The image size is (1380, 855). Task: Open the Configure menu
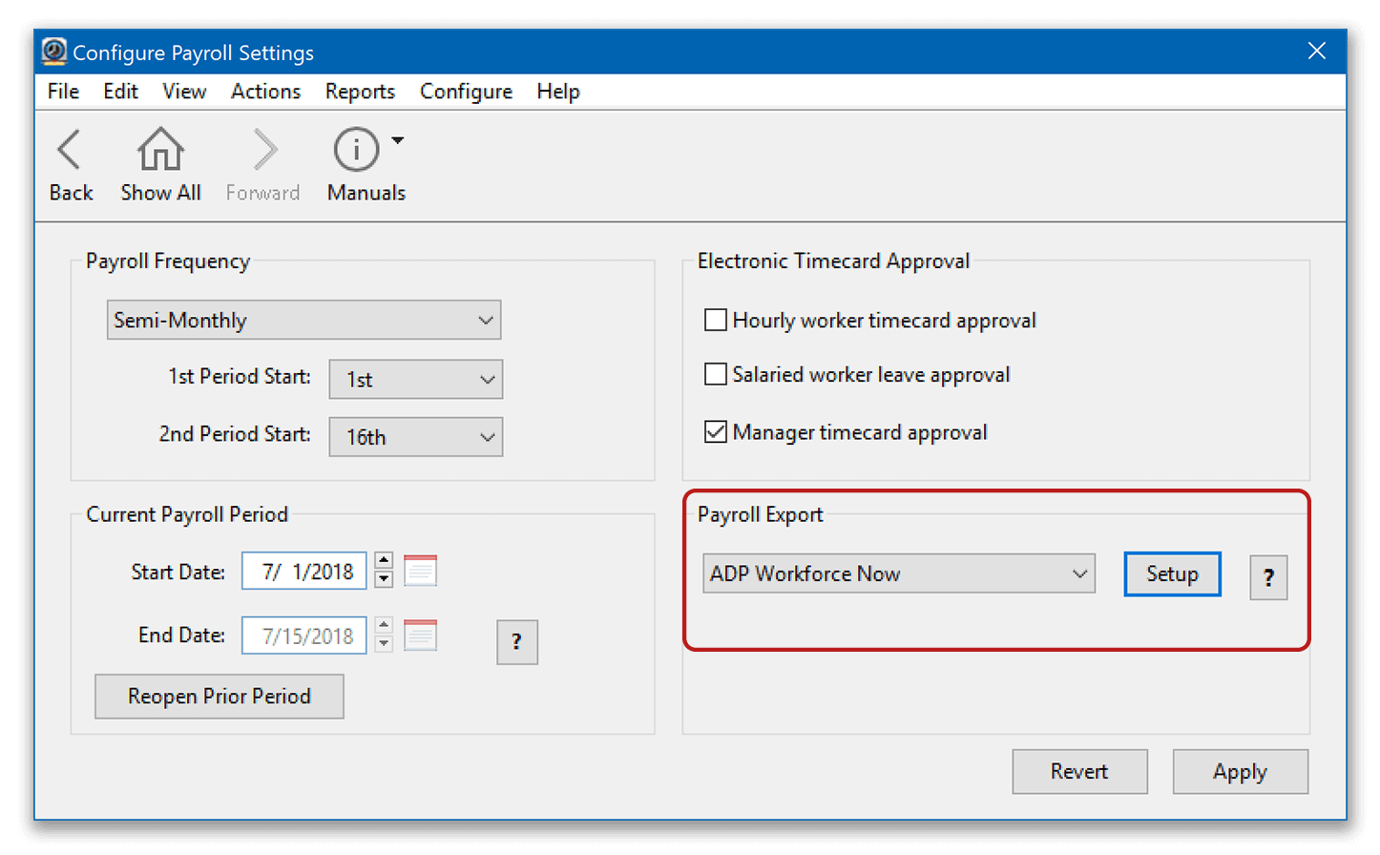(x=466, y=92)
